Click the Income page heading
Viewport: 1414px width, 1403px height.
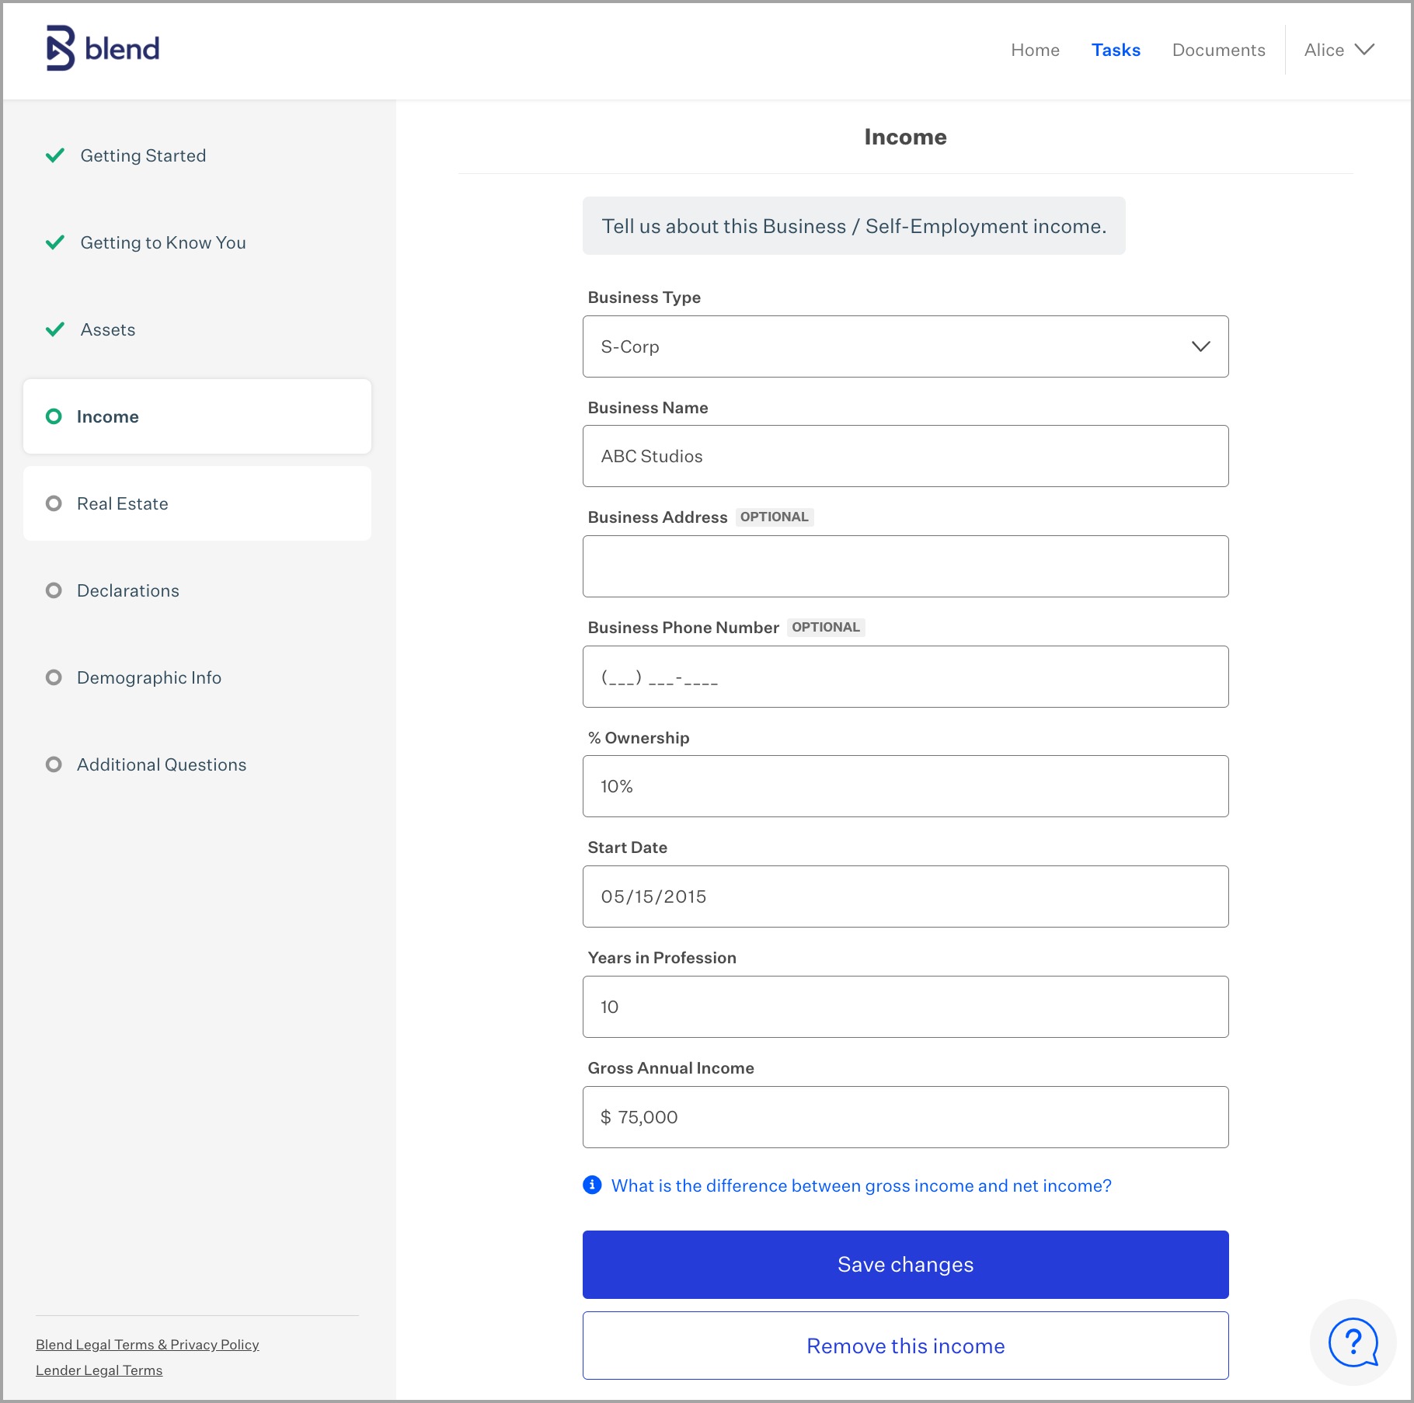(905, 137)
